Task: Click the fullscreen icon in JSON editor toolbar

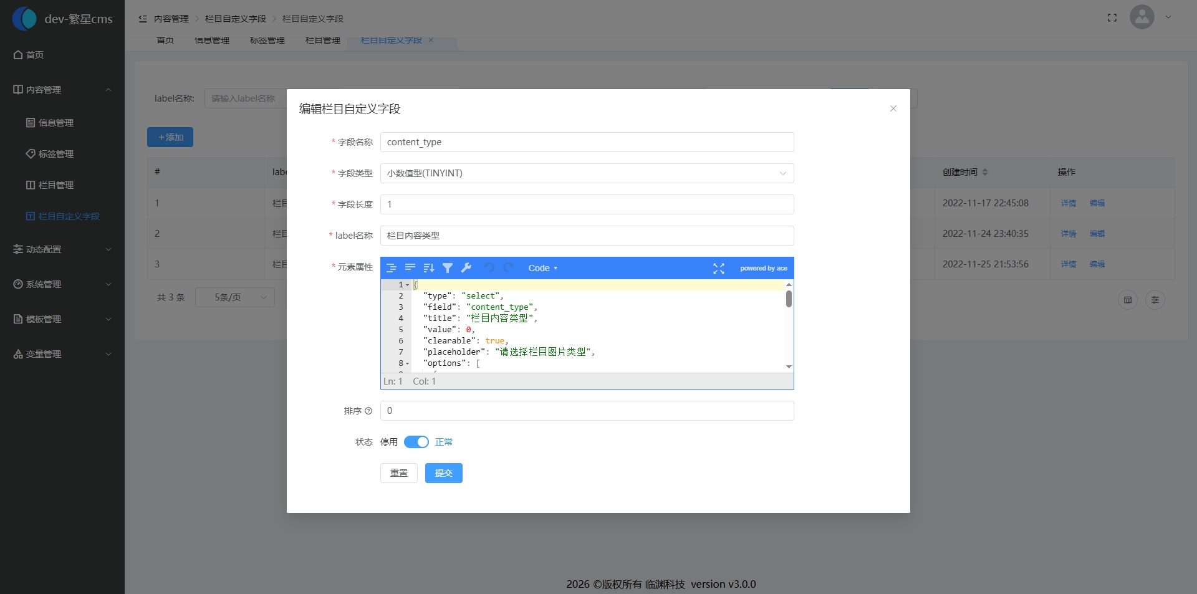Action: point(718,268)
